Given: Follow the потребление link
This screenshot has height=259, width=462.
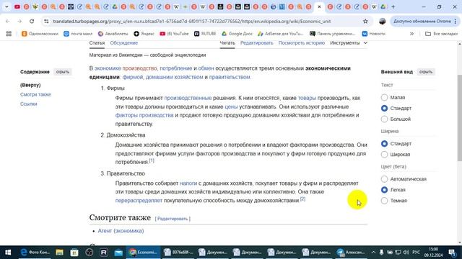Looking at the screenshot, I should (176, 68).
